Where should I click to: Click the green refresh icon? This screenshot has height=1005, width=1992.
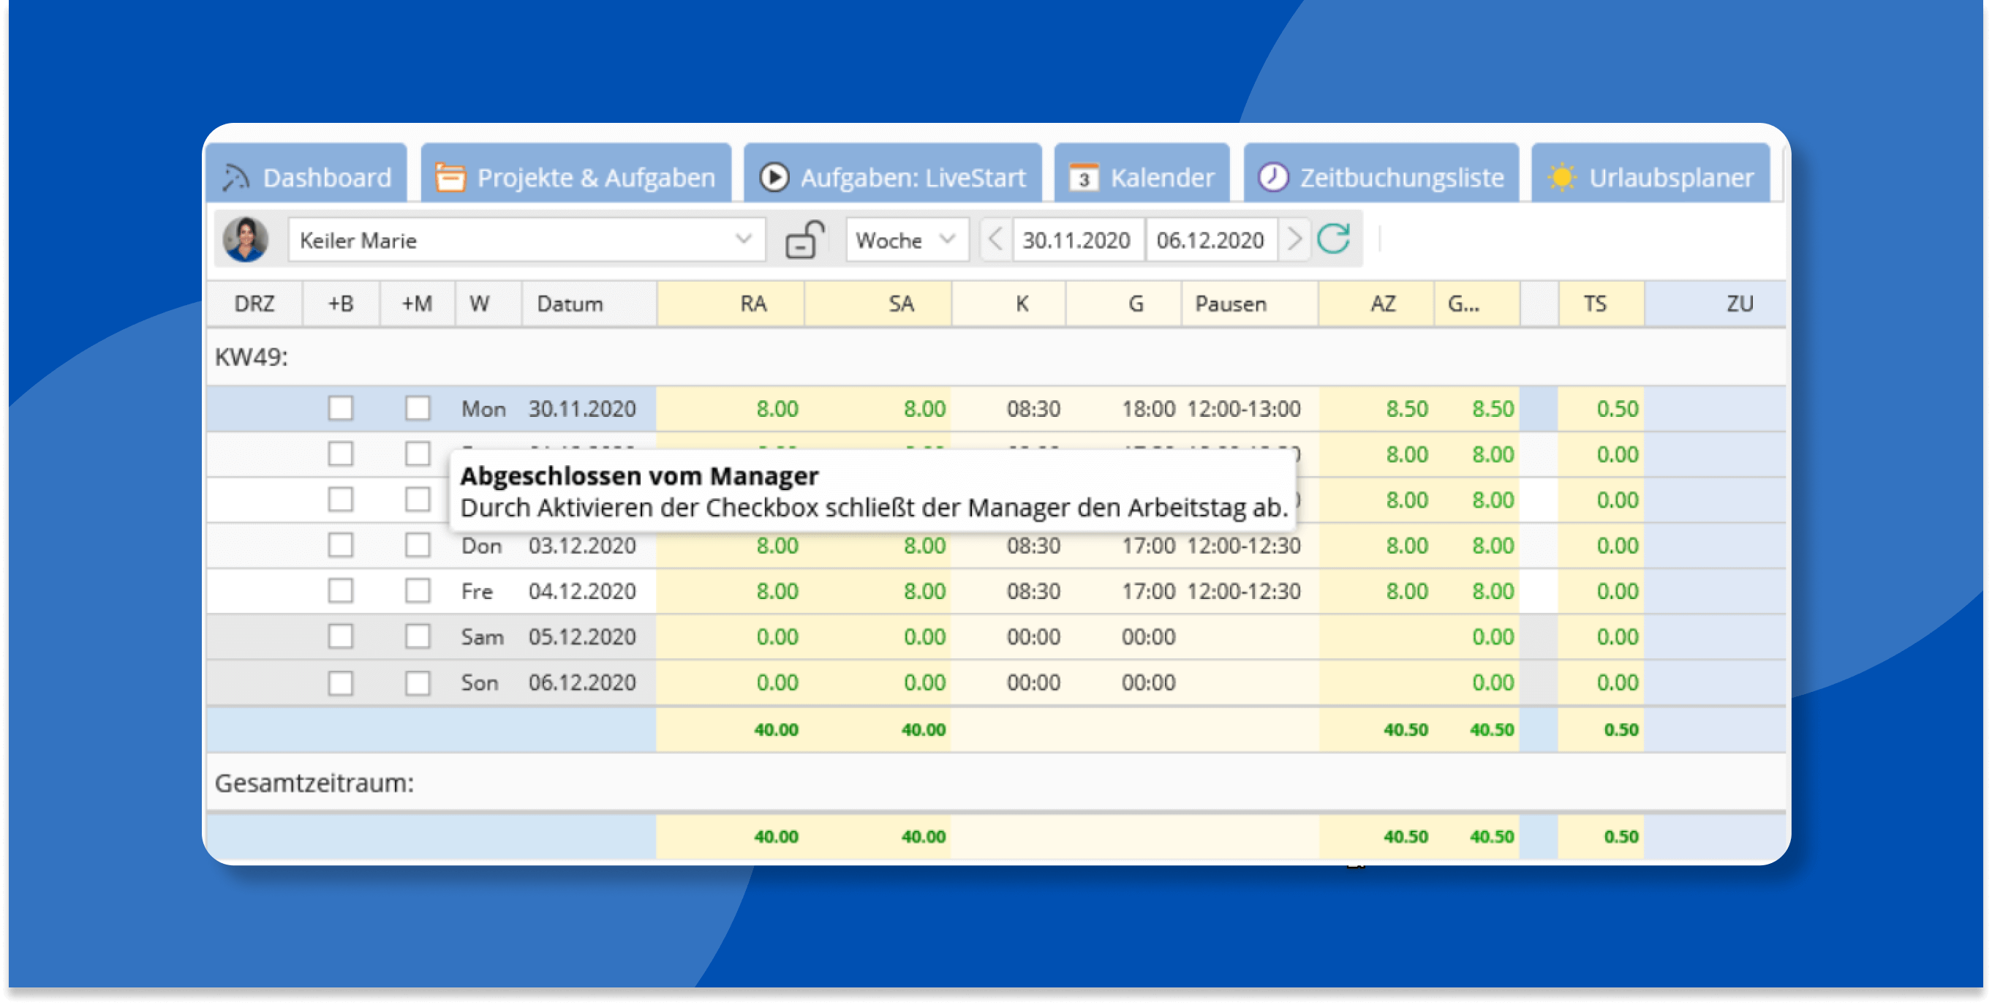click(1334, 239)
